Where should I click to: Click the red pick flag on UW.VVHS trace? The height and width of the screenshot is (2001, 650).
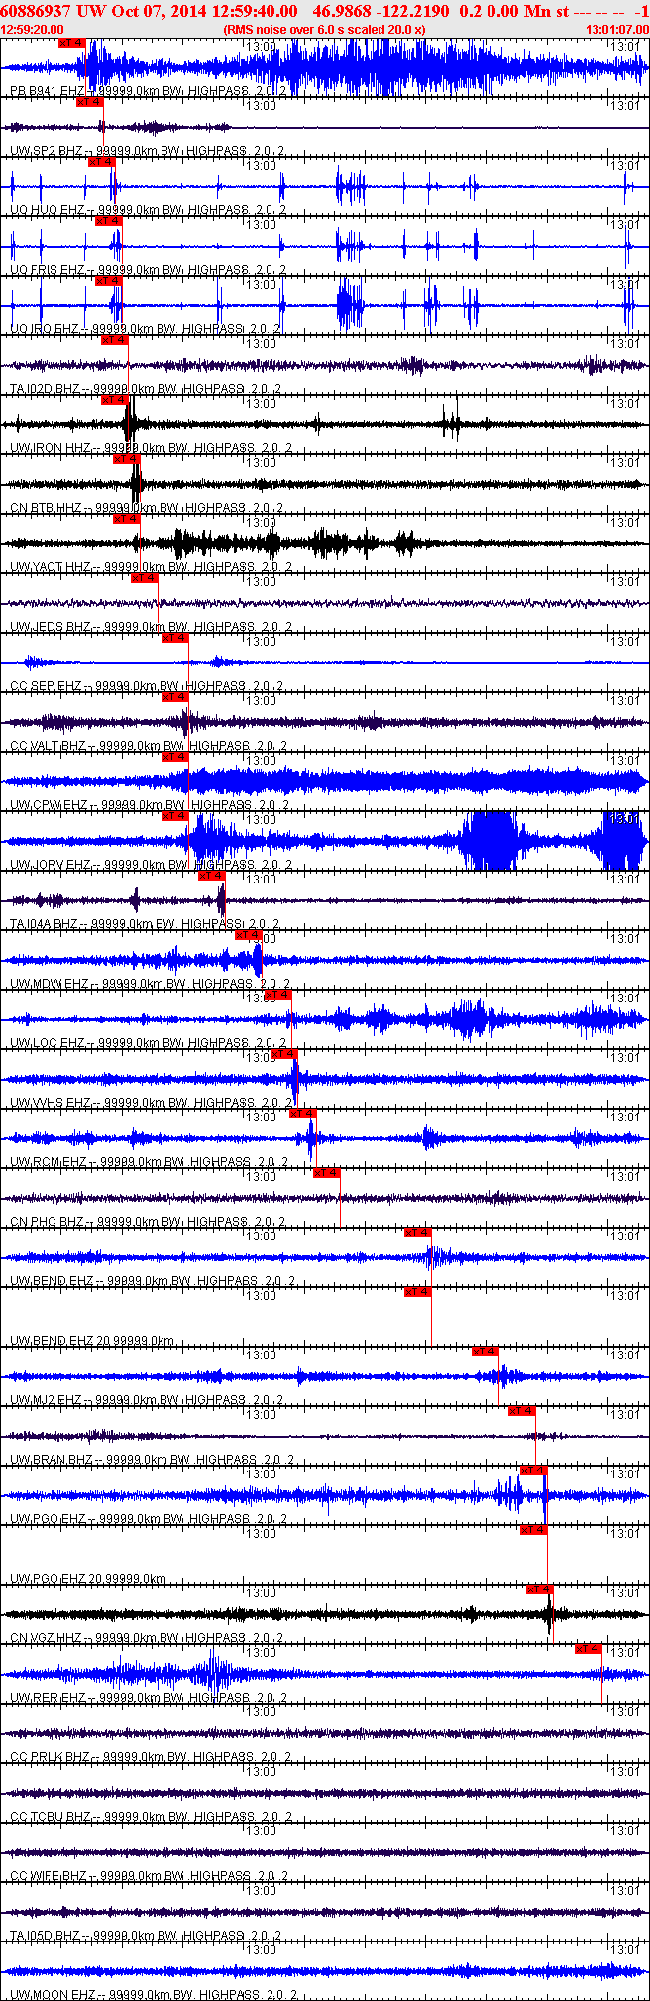click(x=283, y=1054)
